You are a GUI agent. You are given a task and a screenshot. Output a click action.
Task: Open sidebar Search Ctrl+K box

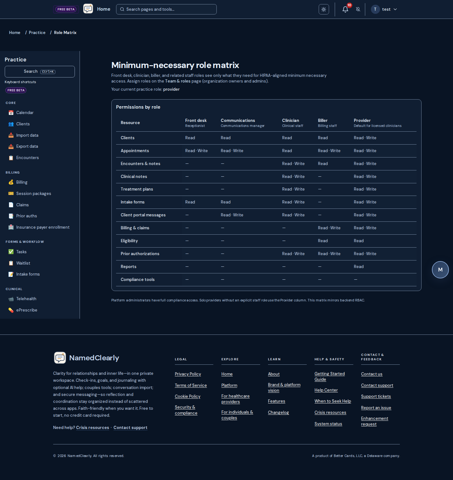[x=40, y=71]
